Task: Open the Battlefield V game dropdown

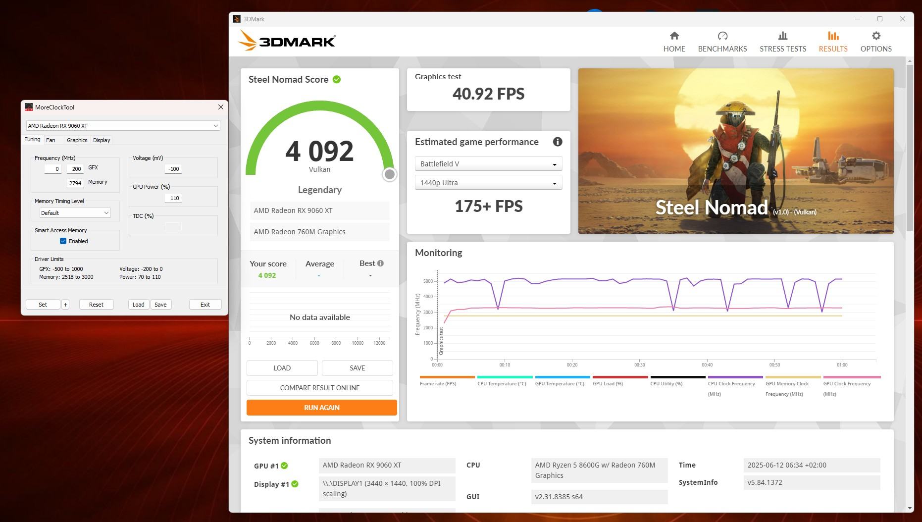Action: click(x=488, y=164)
